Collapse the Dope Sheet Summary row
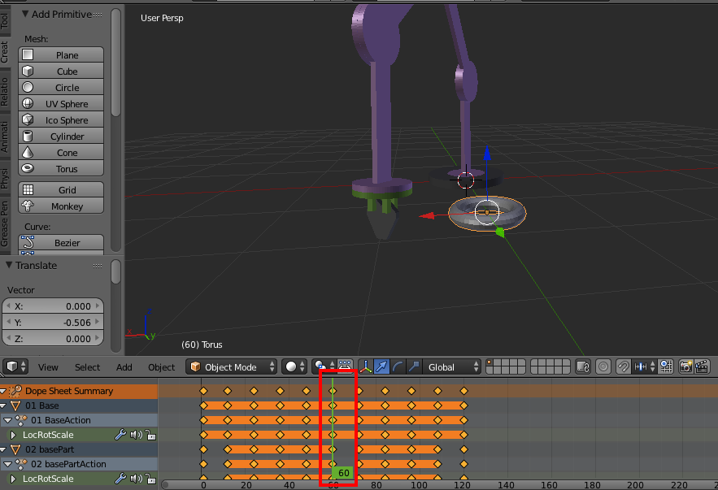Image resolution: width=718 pixels, height=490 pixels. [x=3, y=391]
